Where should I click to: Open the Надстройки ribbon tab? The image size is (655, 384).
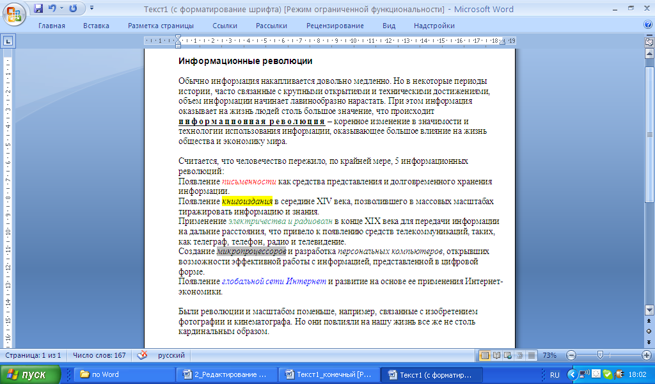[x=434, y=26]
